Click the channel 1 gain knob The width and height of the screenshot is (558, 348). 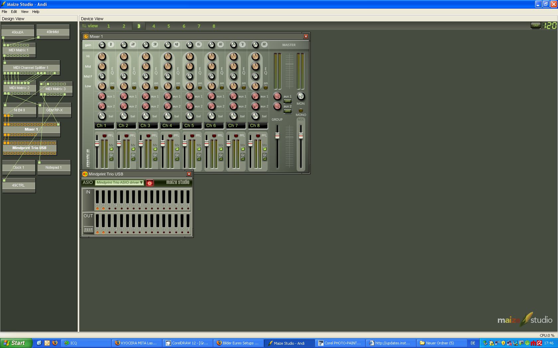pos(102,45)
